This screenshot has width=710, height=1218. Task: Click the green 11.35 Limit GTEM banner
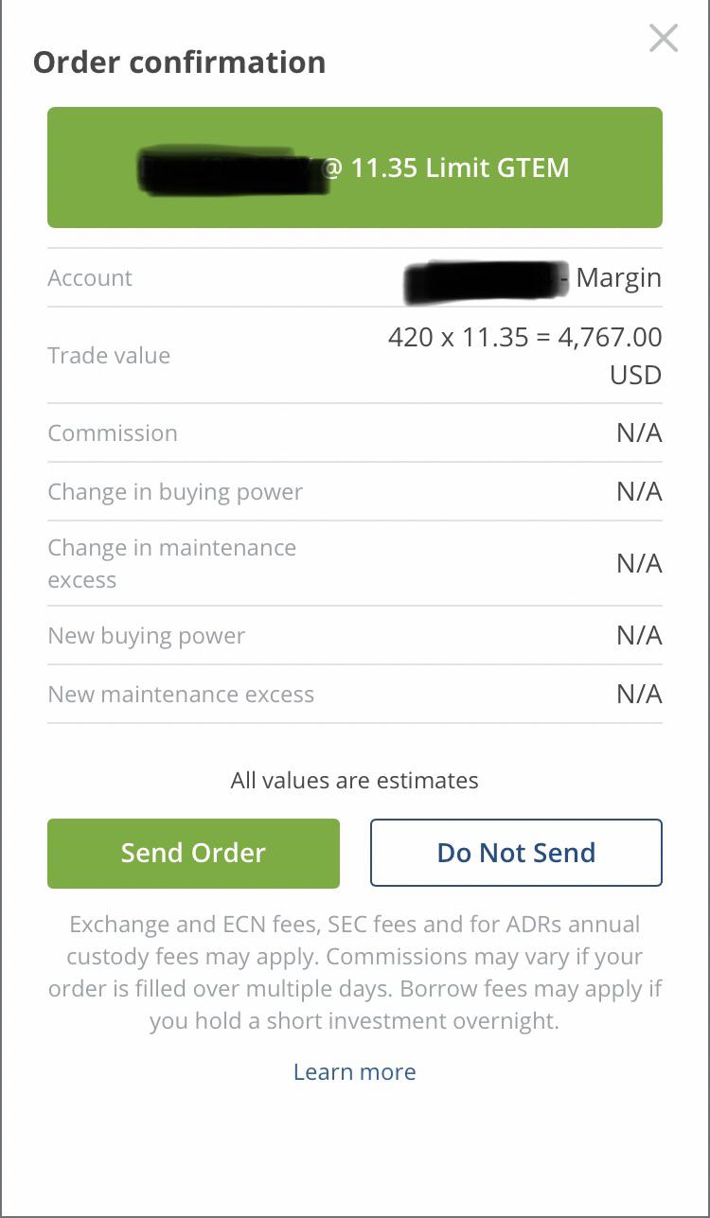point(355,168)
